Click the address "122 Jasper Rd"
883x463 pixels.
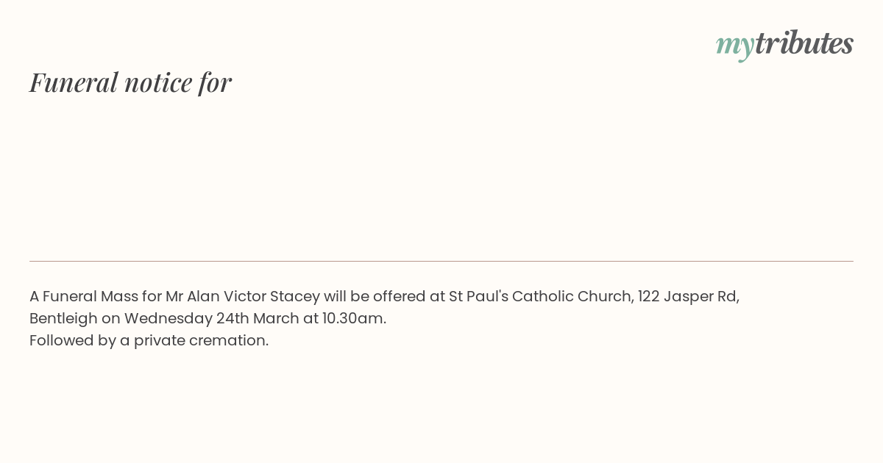687,296
